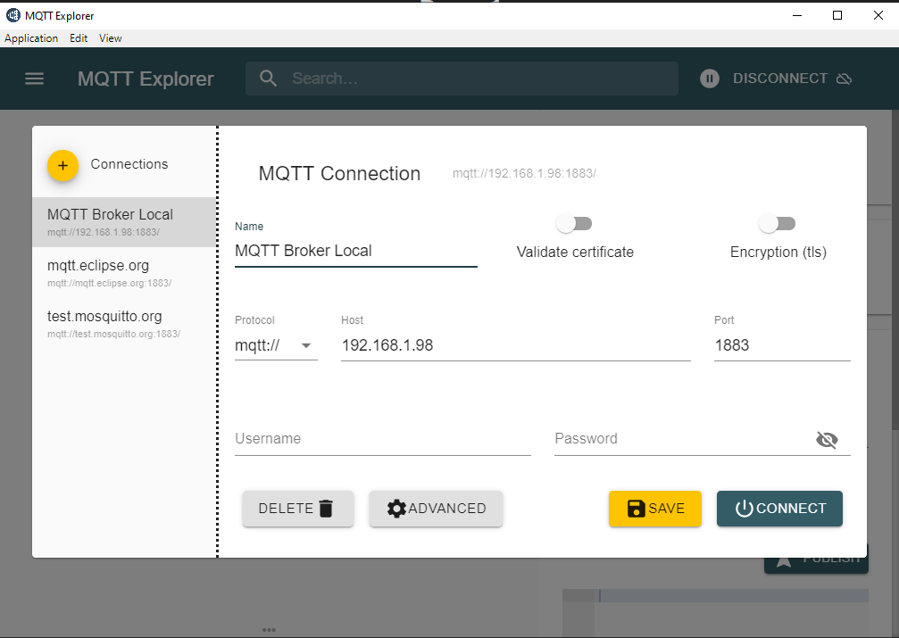This screenshot has height=638, width=899.
Task: Enable the Validate certificate toggle
Action: (574, 223)
